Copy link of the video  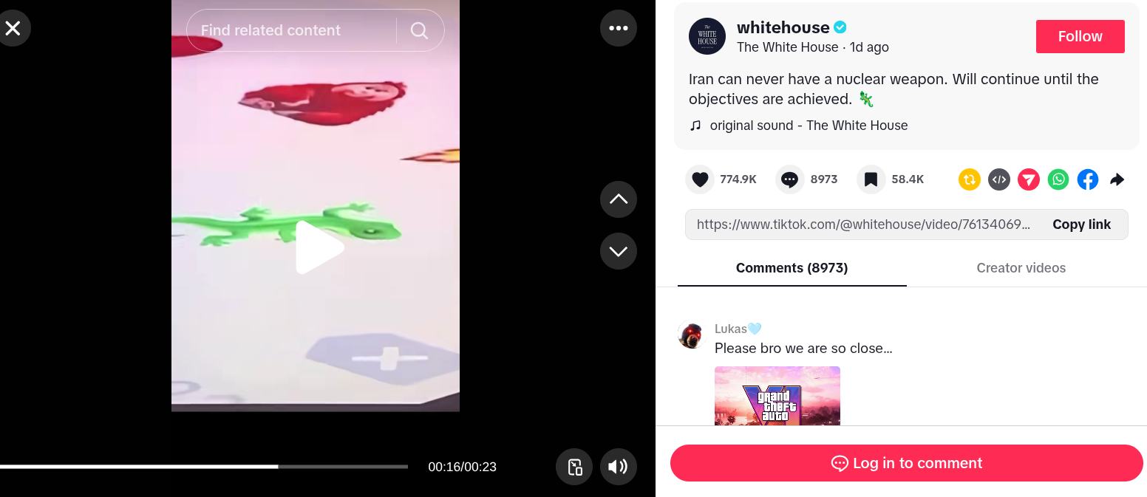tap(1081, 224)
